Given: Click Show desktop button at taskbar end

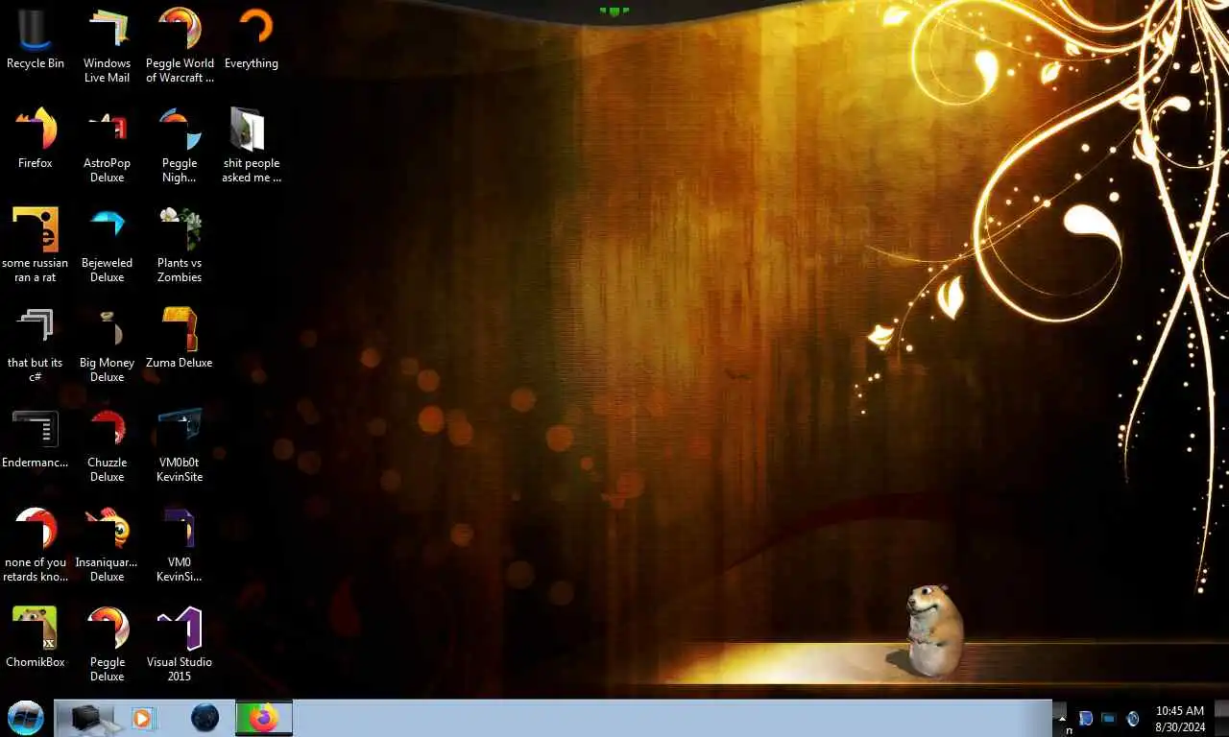Looking at the screenshot, I should 1221,718.
